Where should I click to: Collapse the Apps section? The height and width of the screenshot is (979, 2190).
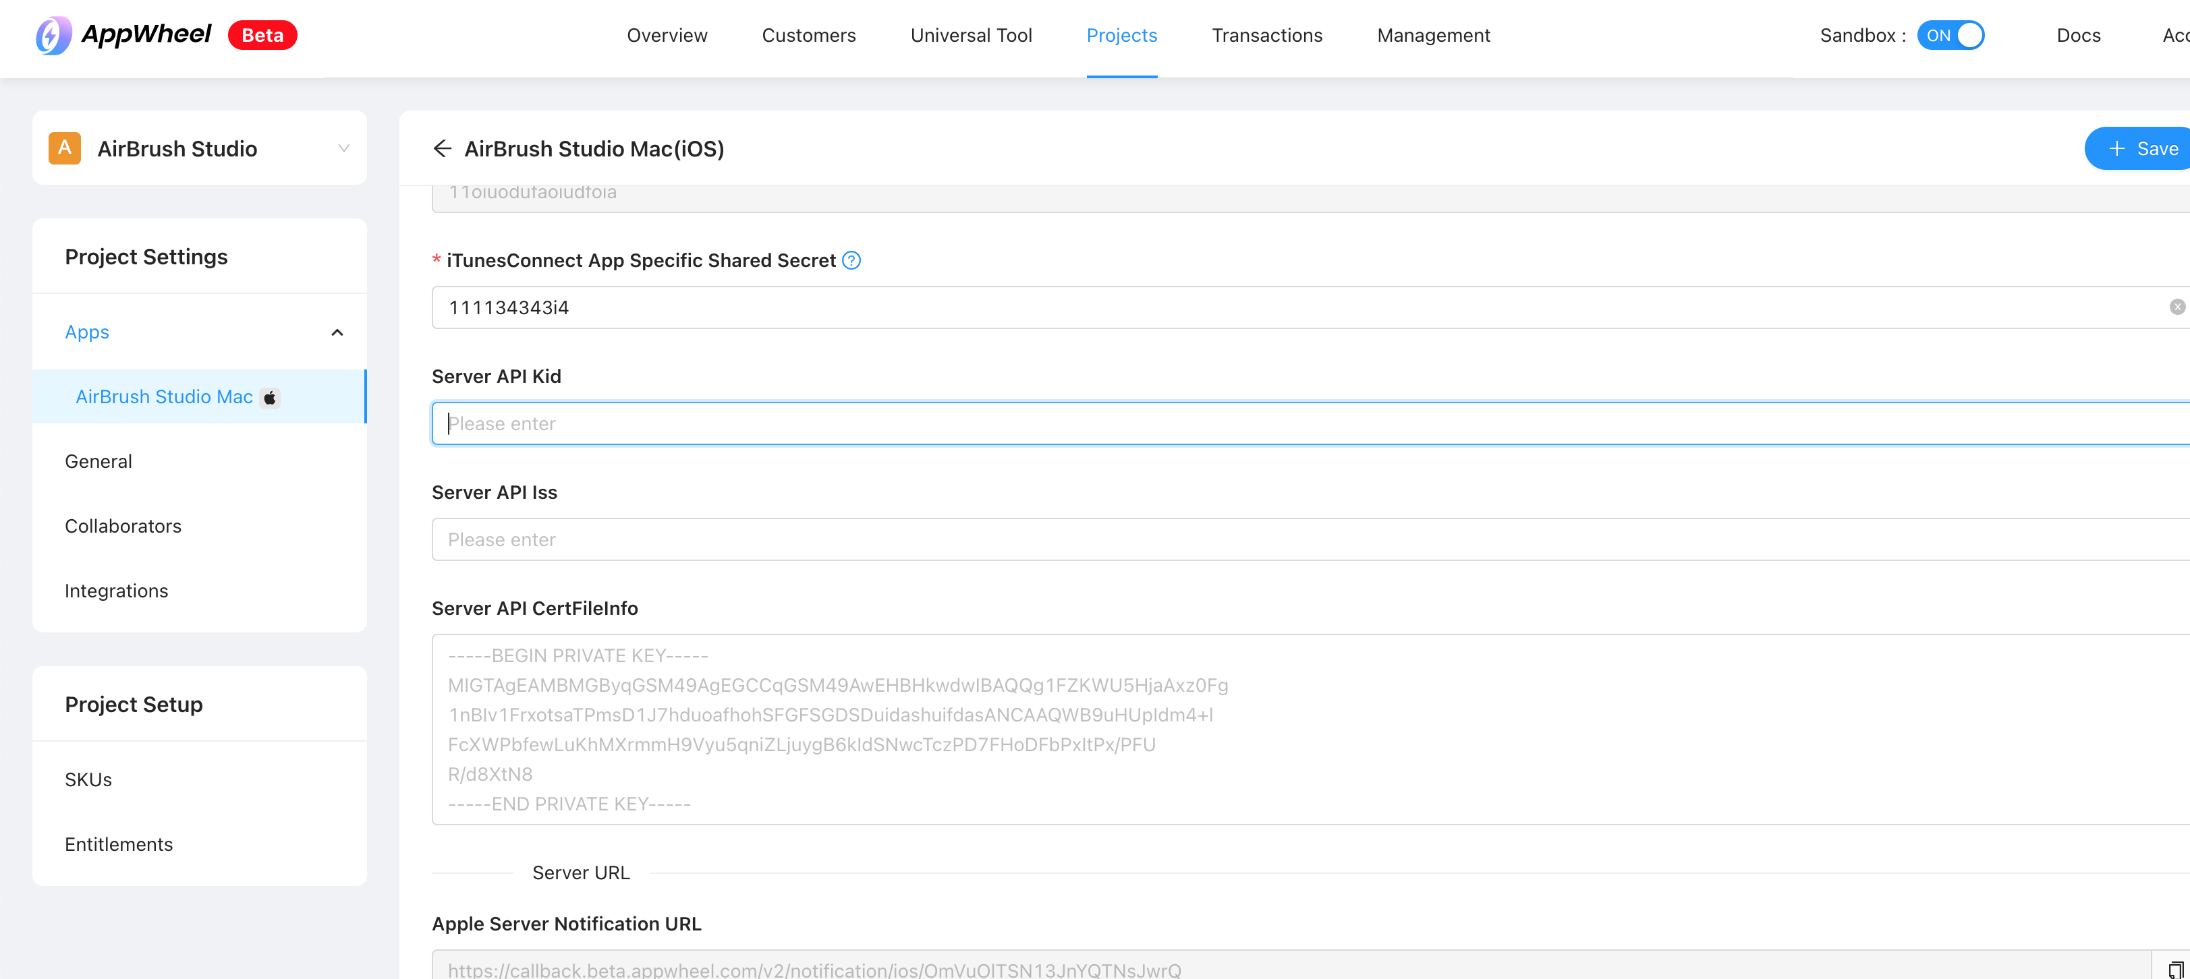tap(337, 332)
